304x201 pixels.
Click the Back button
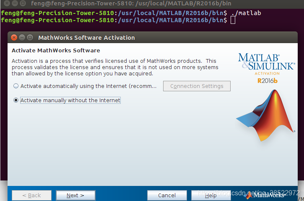point(31,196)
